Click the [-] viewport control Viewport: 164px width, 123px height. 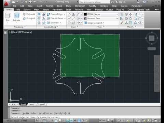(x=10, y=32)
